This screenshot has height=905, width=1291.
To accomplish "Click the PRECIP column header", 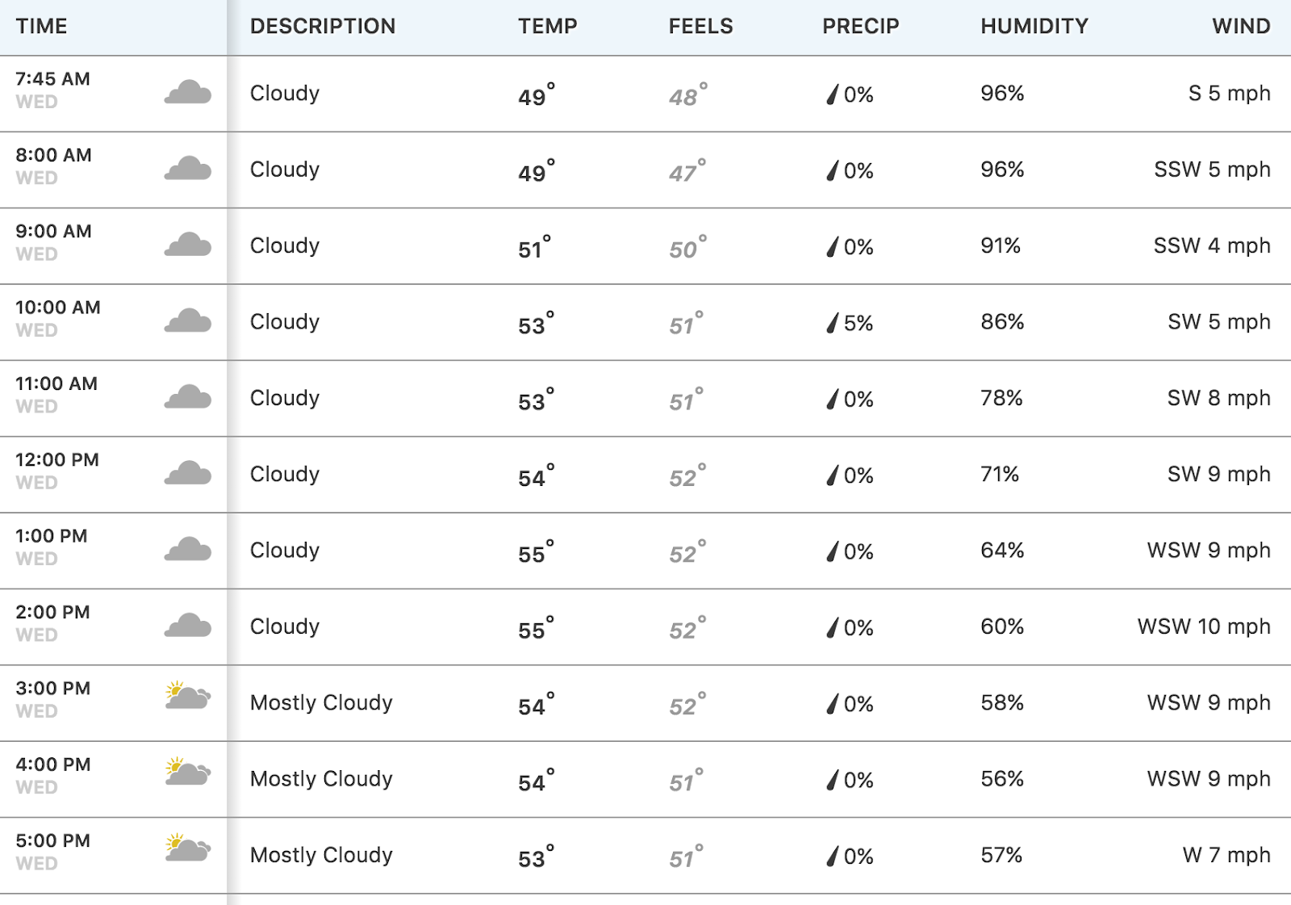I will tap(861, 26).
